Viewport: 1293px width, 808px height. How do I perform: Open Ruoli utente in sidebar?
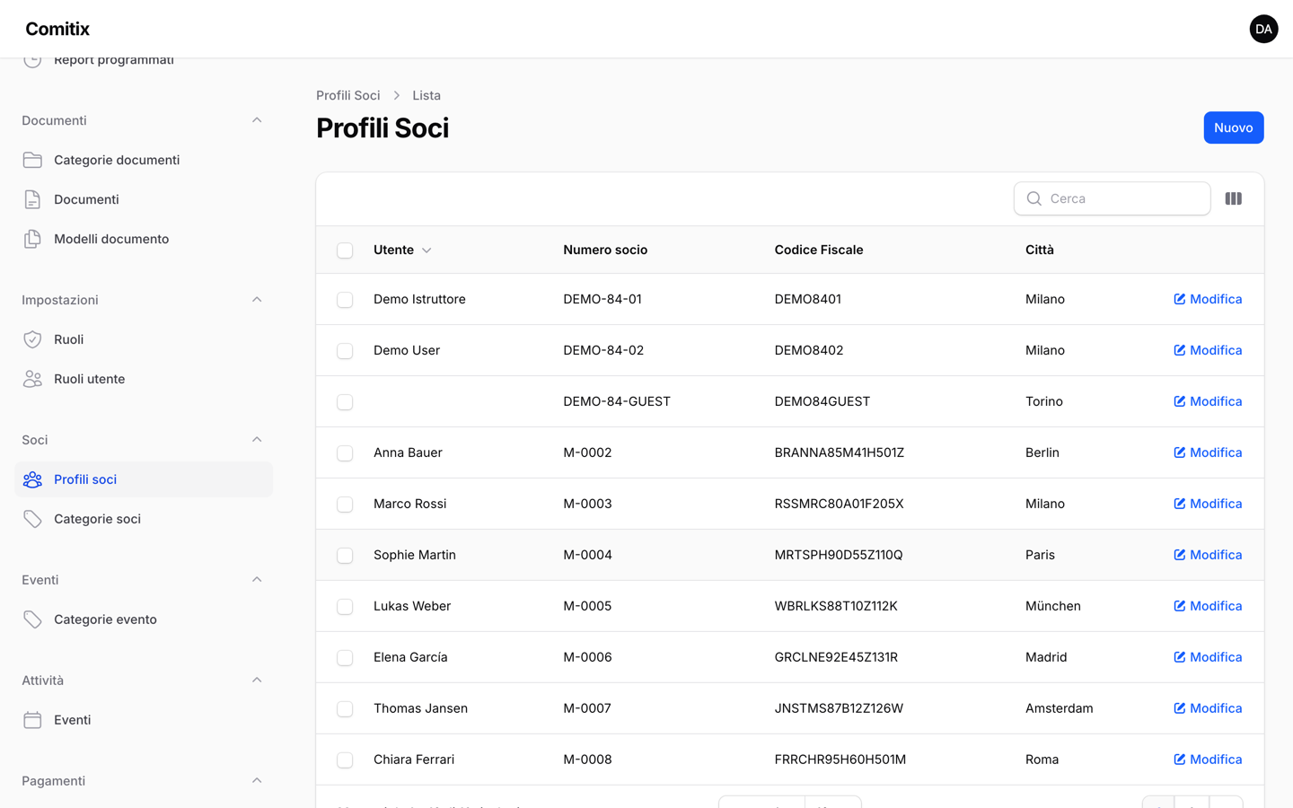(144, 379)
